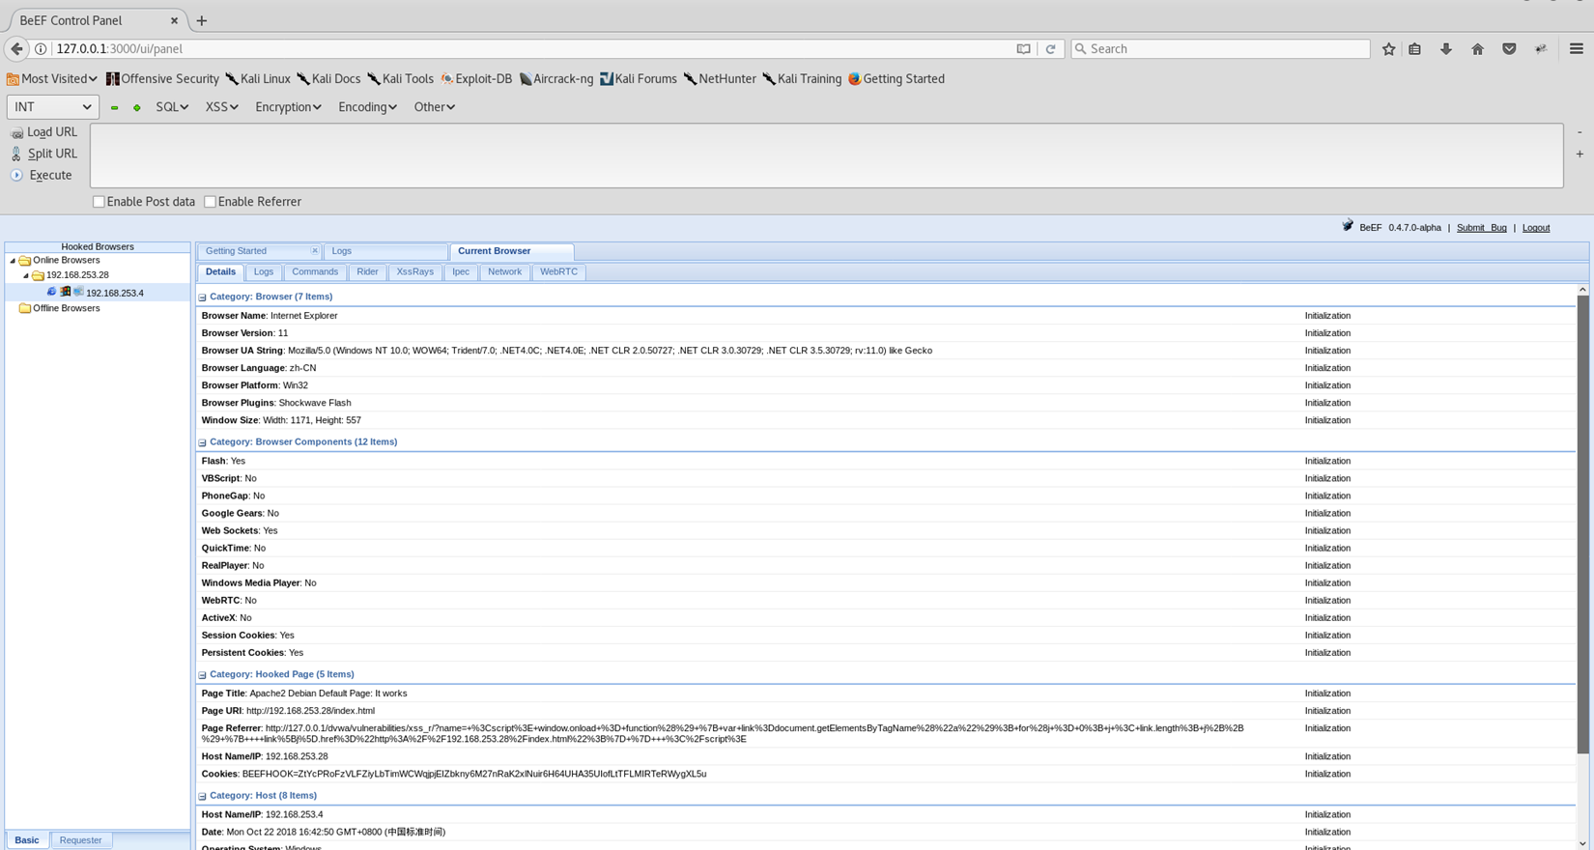Toggle reader view icon in address bar
Viewport: 1594px width, 850px height.
click(x=1023, y=48)
